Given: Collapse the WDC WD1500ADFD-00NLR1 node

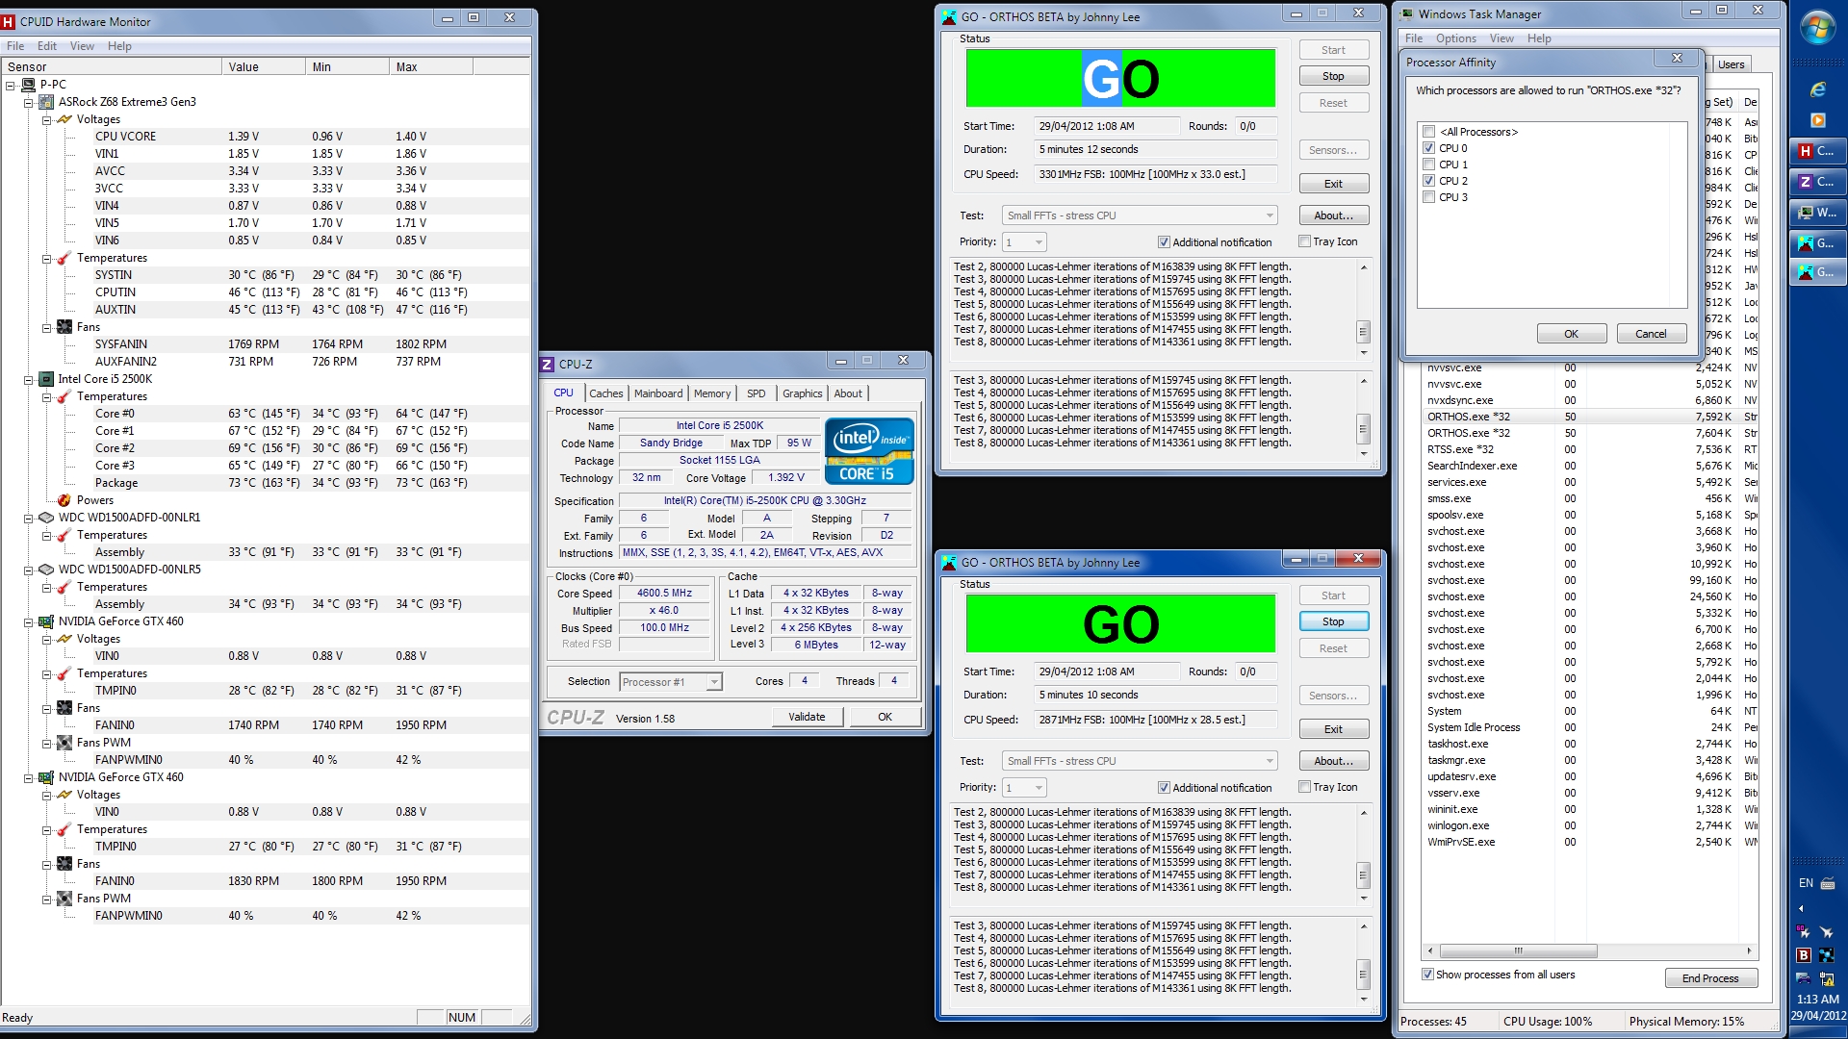Looking at the screenshot, I should [29, 518].
